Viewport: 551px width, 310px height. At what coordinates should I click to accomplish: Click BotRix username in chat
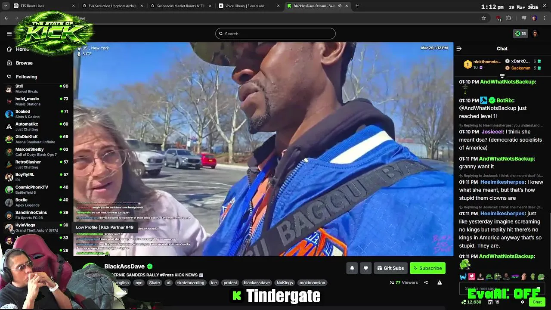point(505,100)
